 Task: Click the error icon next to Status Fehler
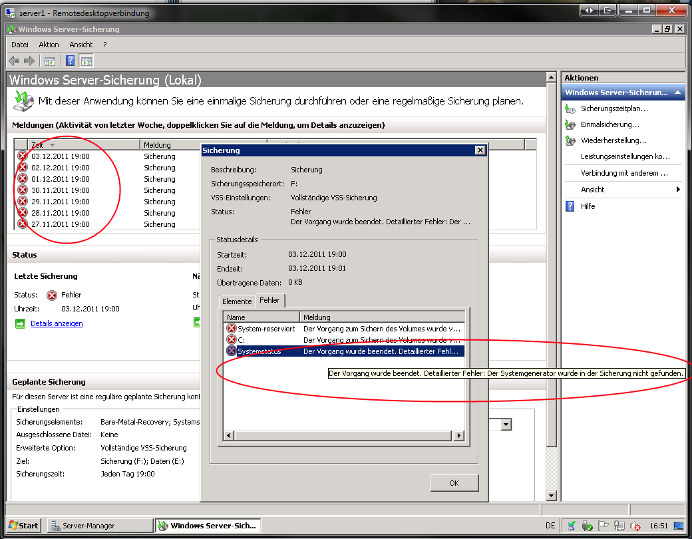tap(52, 295)
